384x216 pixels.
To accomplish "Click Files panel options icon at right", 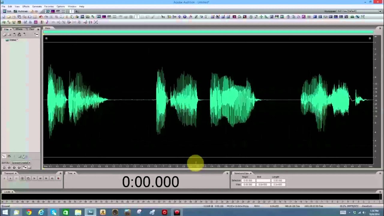I will point(36,34).
